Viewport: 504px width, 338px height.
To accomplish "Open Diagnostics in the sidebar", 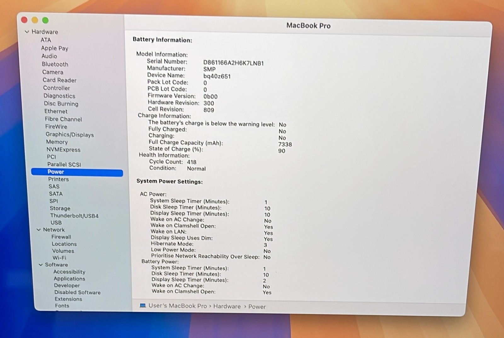I will point(60,96).
